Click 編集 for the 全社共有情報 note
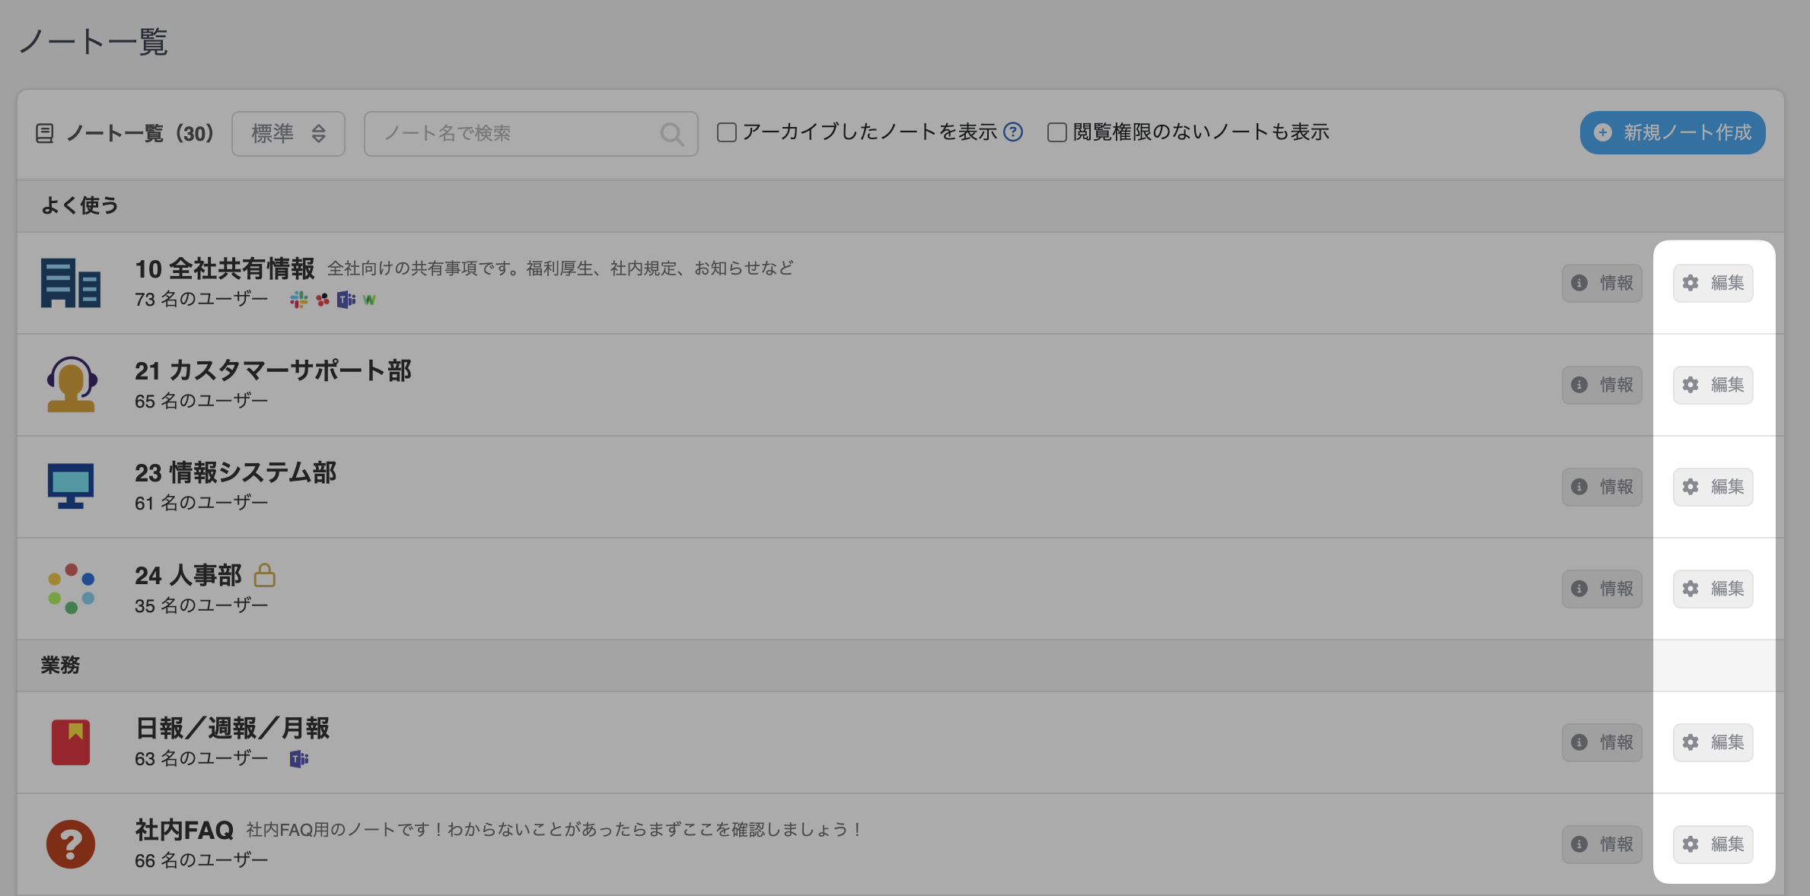Viewport: 1810px width, 896px height. coord(1713,283)
